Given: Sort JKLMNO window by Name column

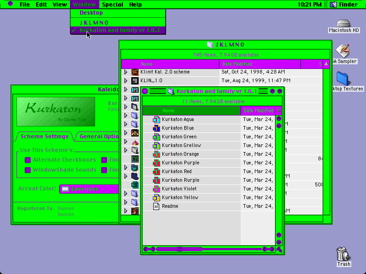Looking at the screenshot, I should (170, 64).
